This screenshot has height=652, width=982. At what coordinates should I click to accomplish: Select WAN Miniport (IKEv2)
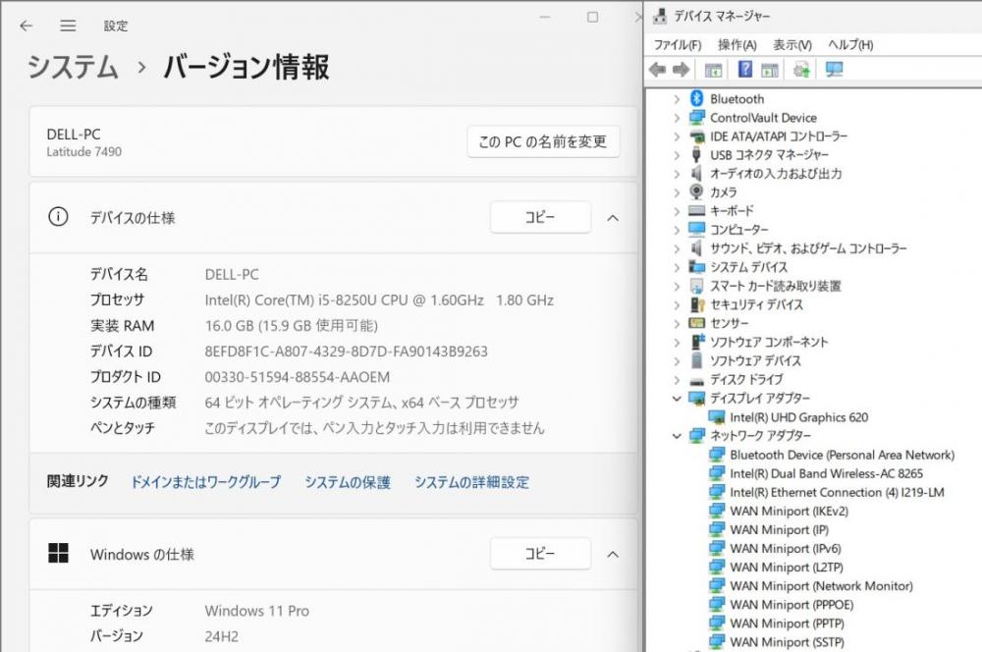(x=790, y=511)
